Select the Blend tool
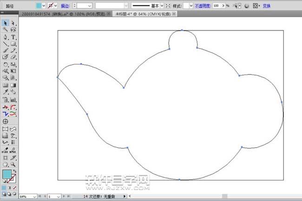The height and width of the screenshot is (201, 302). [13, 92]
